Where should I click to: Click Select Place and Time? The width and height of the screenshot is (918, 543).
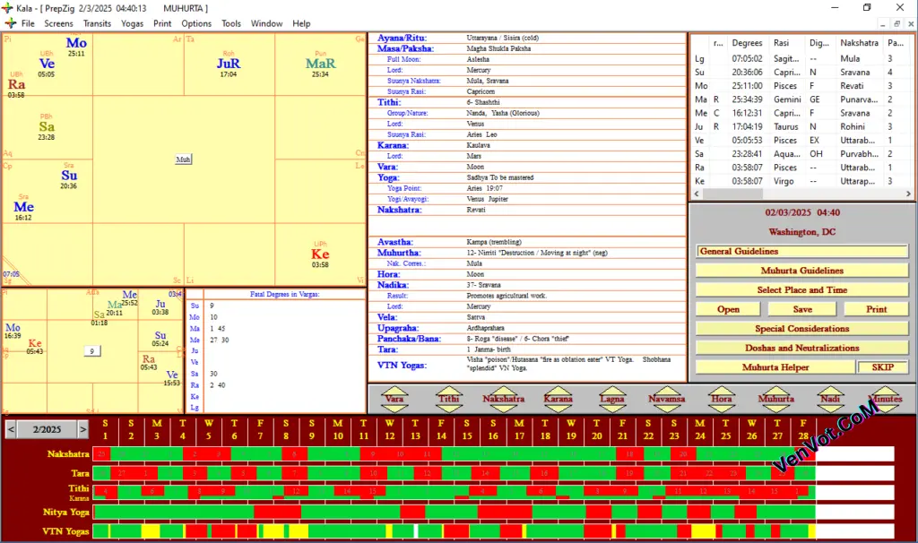801,290
